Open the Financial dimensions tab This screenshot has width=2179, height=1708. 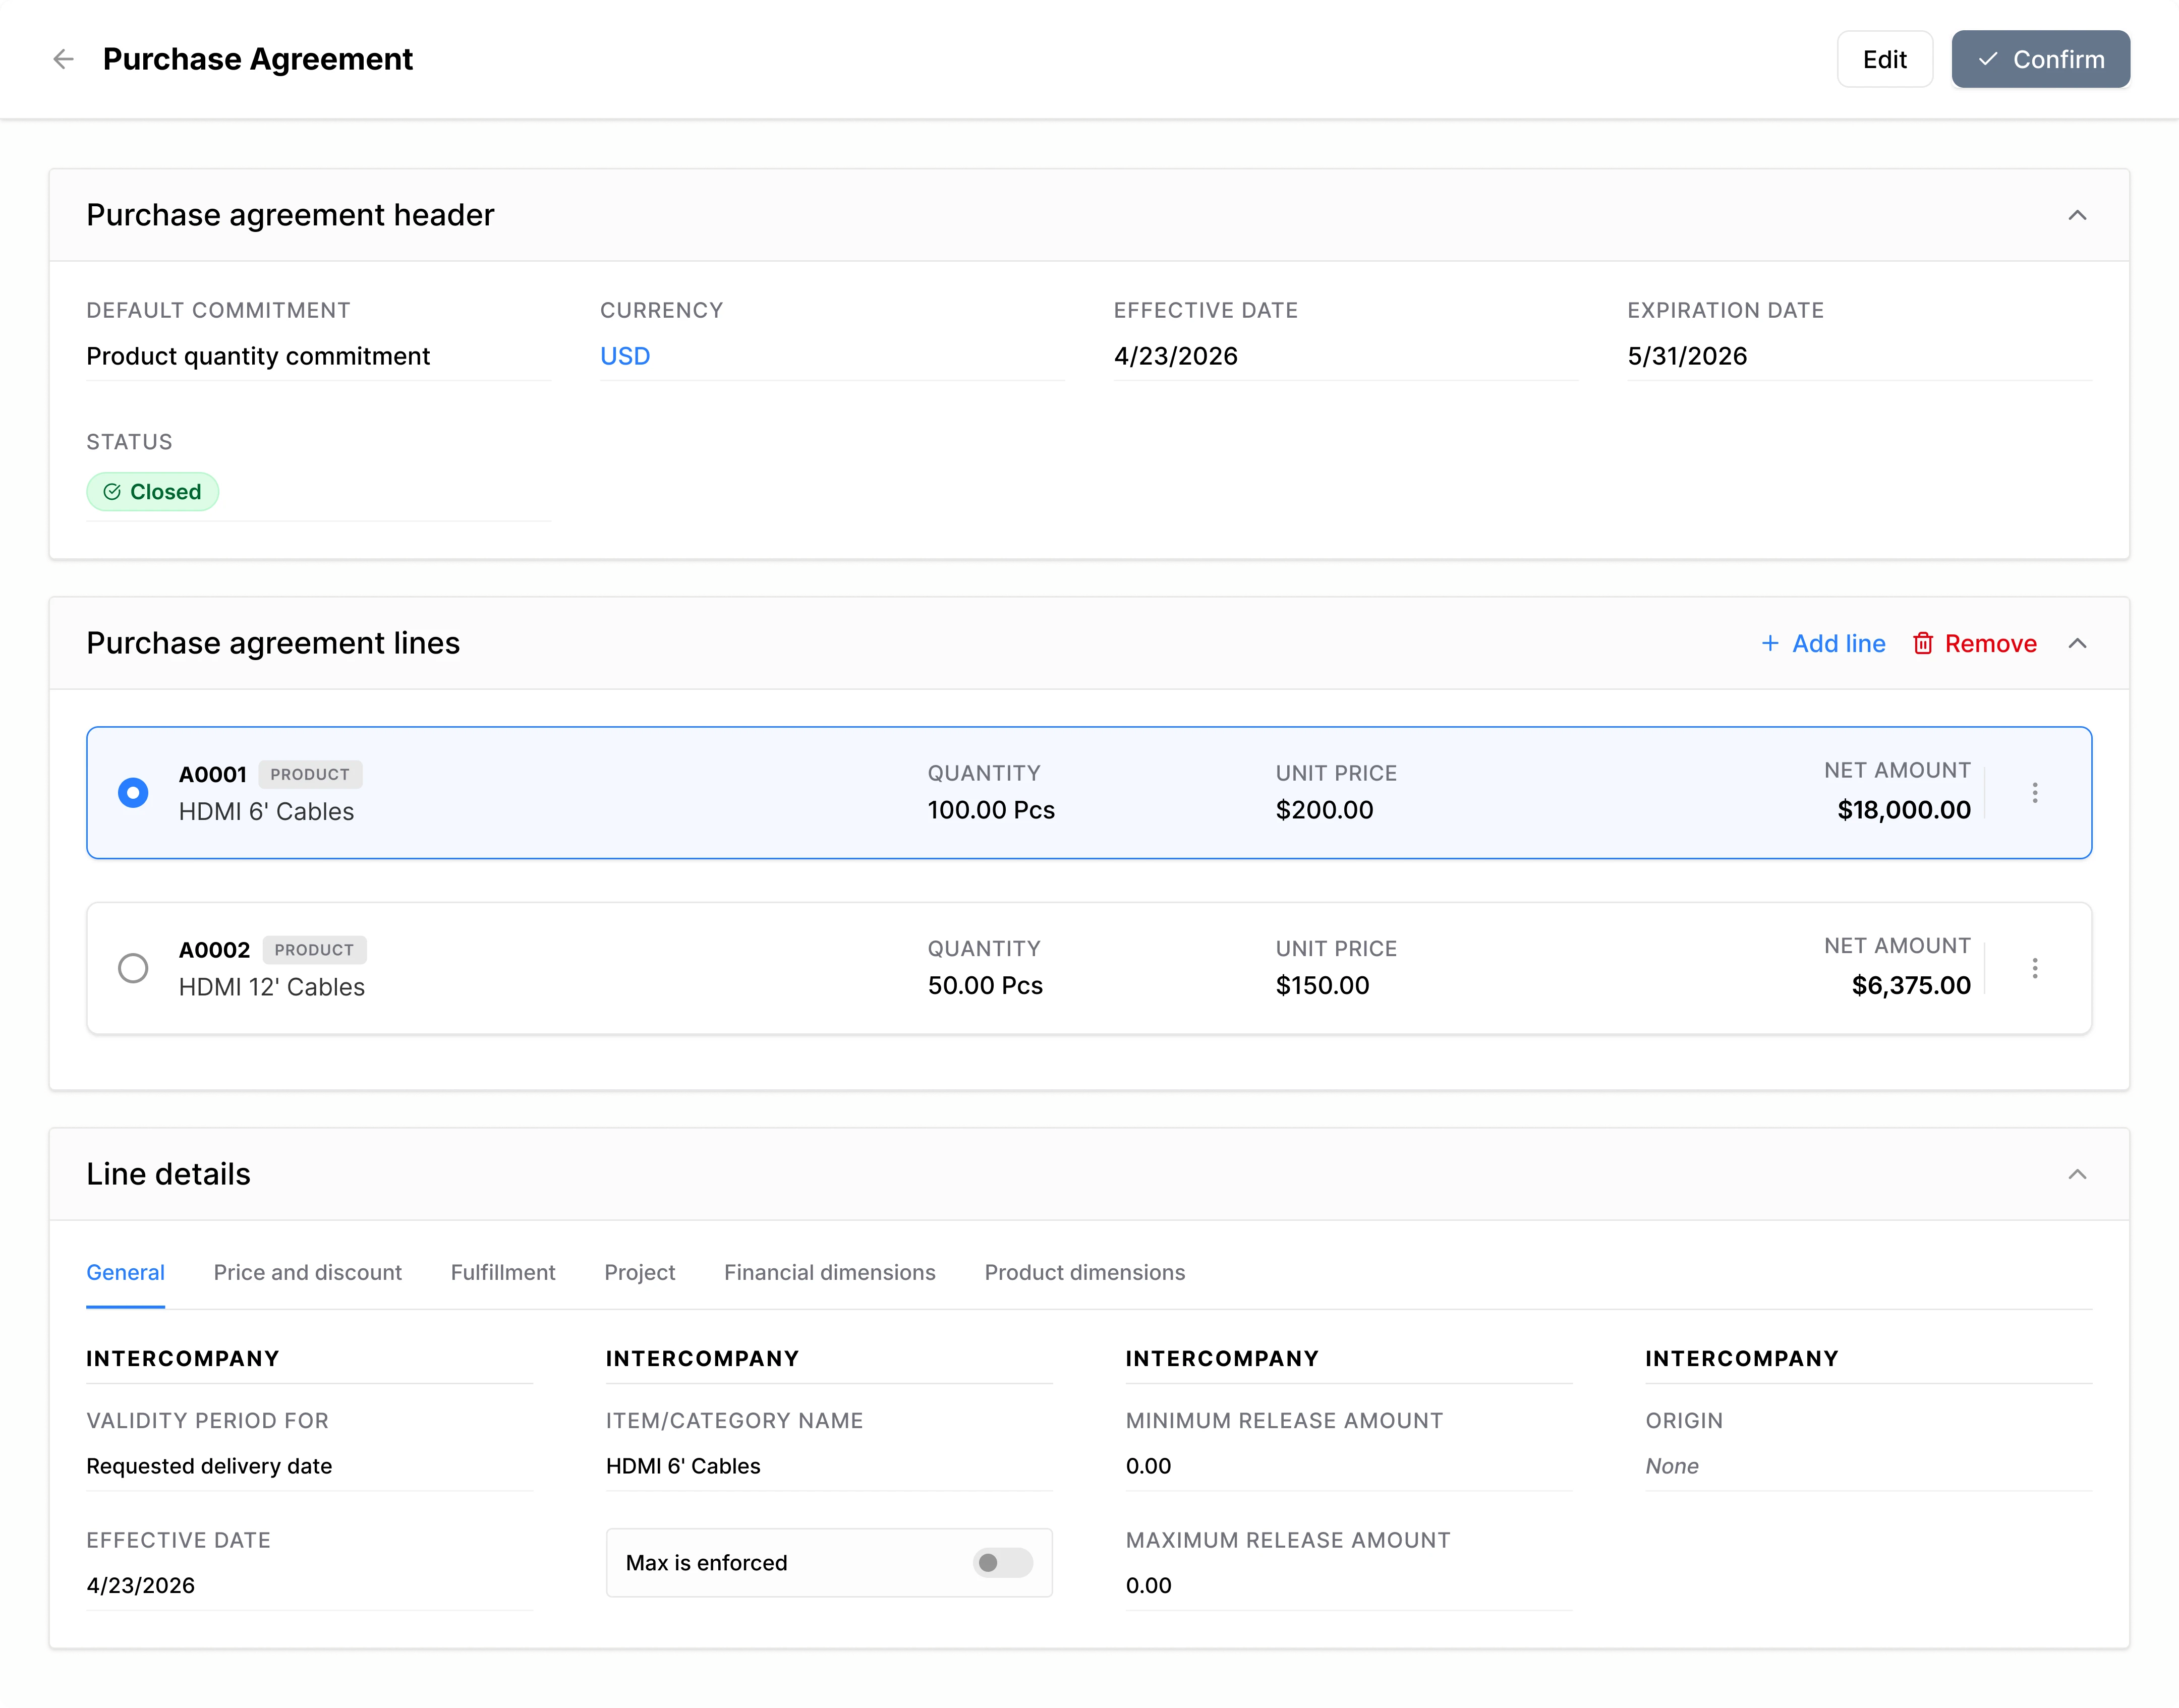829,1272
